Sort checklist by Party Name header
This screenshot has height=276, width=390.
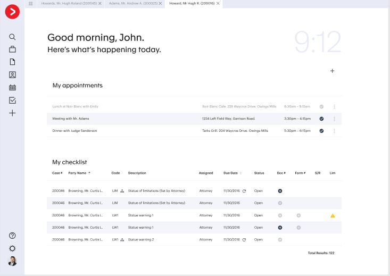[x=79, y=173]
